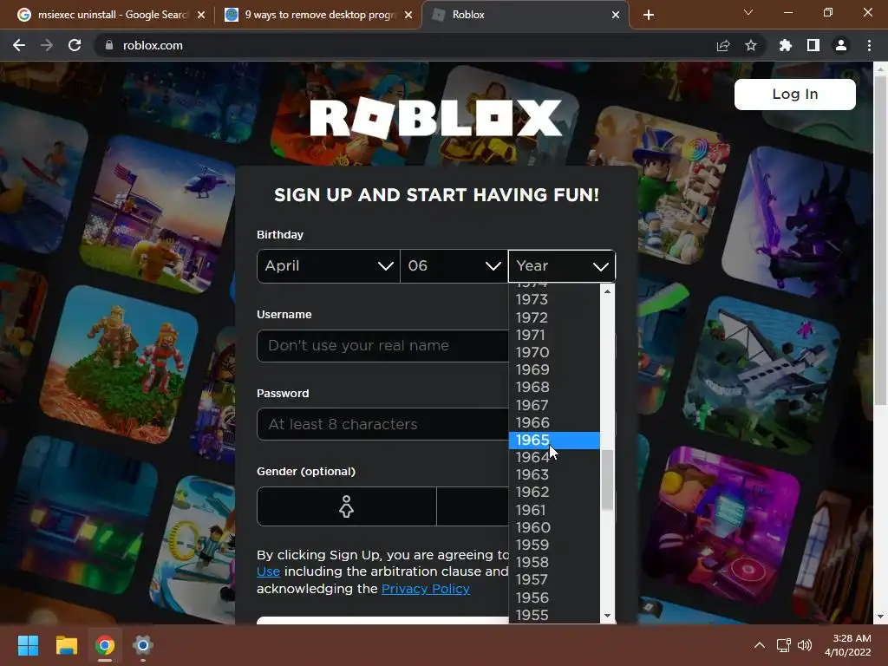The height and width of the screenshot is (666, 888).
Task: Open the Extensions puzzle icon
Action: point(786,45)
